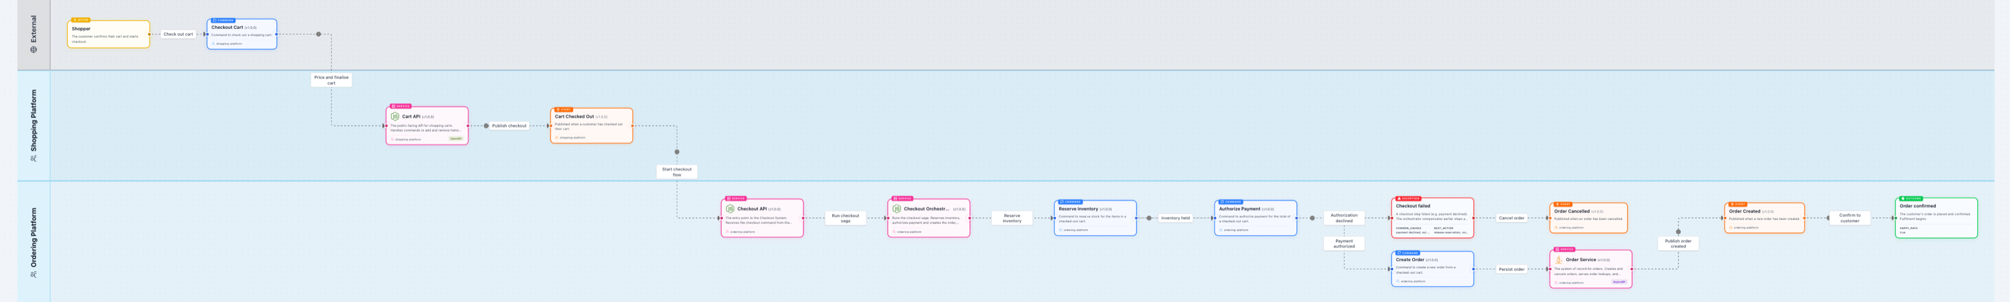
Task: Click the gray waypoint dot after Checkout Cart
Action: [x=318, y=35]
